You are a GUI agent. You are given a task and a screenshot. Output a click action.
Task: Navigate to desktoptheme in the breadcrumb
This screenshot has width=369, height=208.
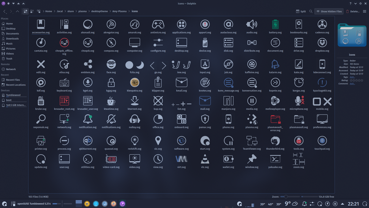coord(99,11)
